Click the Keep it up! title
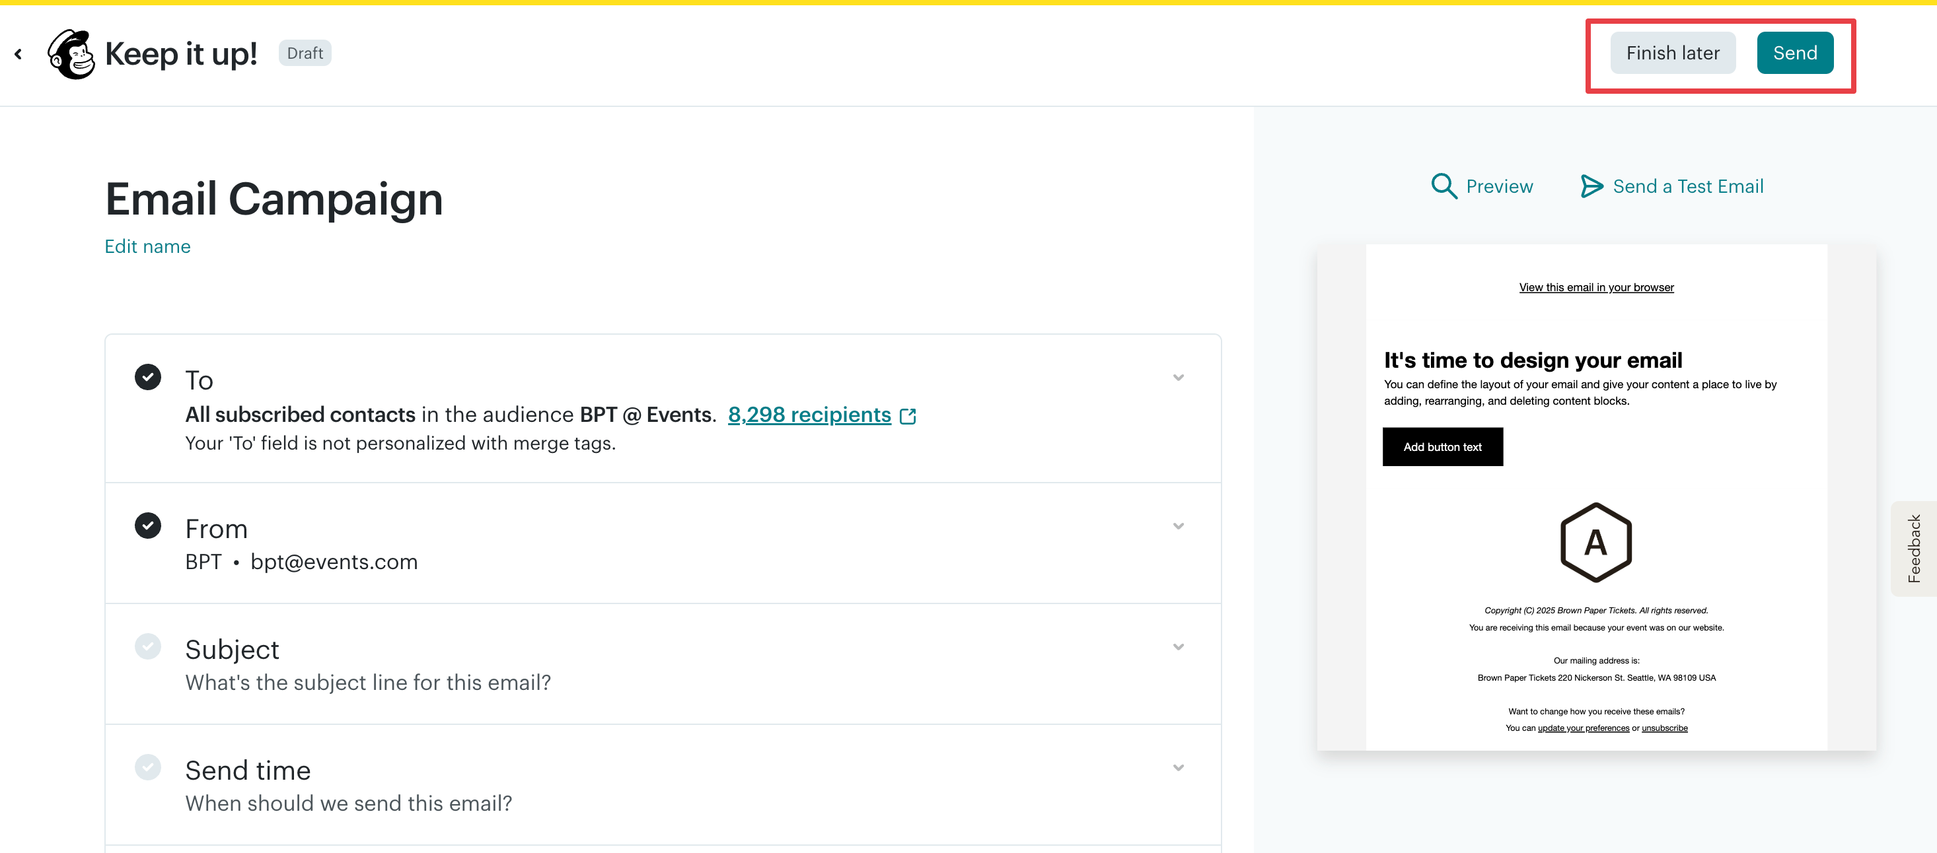 pos(180,54)
